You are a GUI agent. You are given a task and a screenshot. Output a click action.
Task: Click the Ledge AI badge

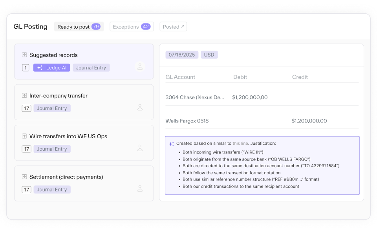pyautogui.click(x=52, y=68)
